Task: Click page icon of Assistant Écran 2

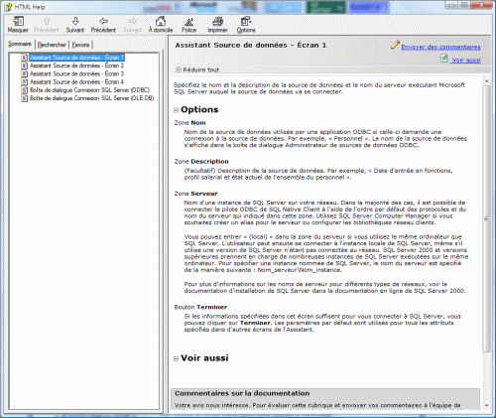Action: tap(24, 66)
